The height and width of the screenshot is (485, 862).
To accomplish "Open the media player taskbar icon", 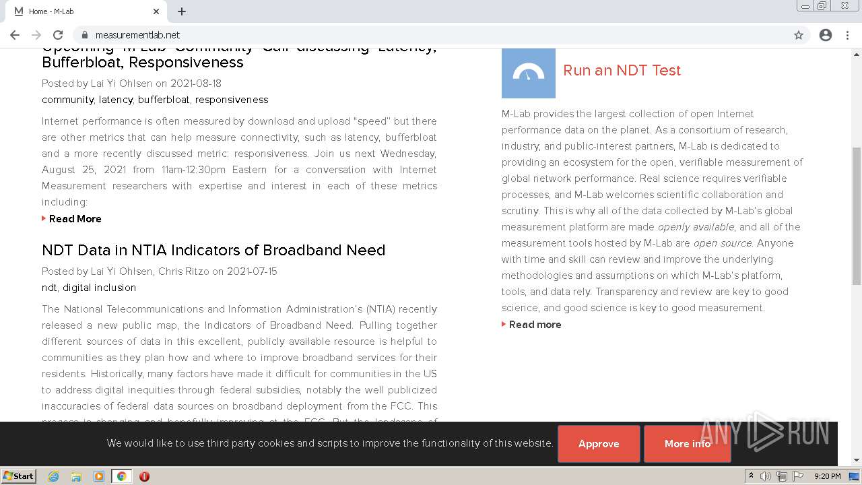I will [x=99, y=476].
